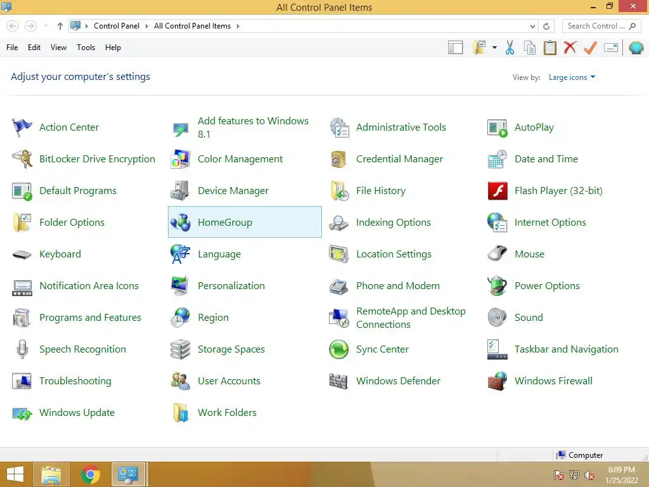
Task: Open the Date and Time link
Action: [546, 159]
